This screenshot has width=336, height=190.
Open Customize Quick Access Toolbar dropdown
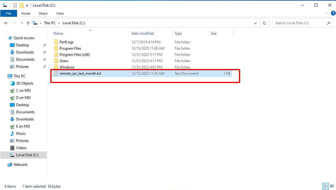click(27, 5)
